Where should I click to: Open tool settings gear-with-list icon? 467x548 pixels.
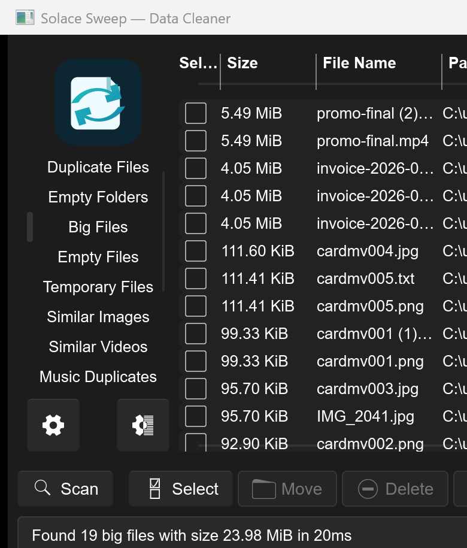(143, 425)
